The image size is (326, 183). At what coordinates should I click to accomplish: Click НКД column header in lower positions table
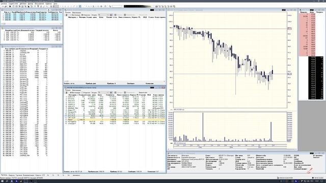(149, 95)
